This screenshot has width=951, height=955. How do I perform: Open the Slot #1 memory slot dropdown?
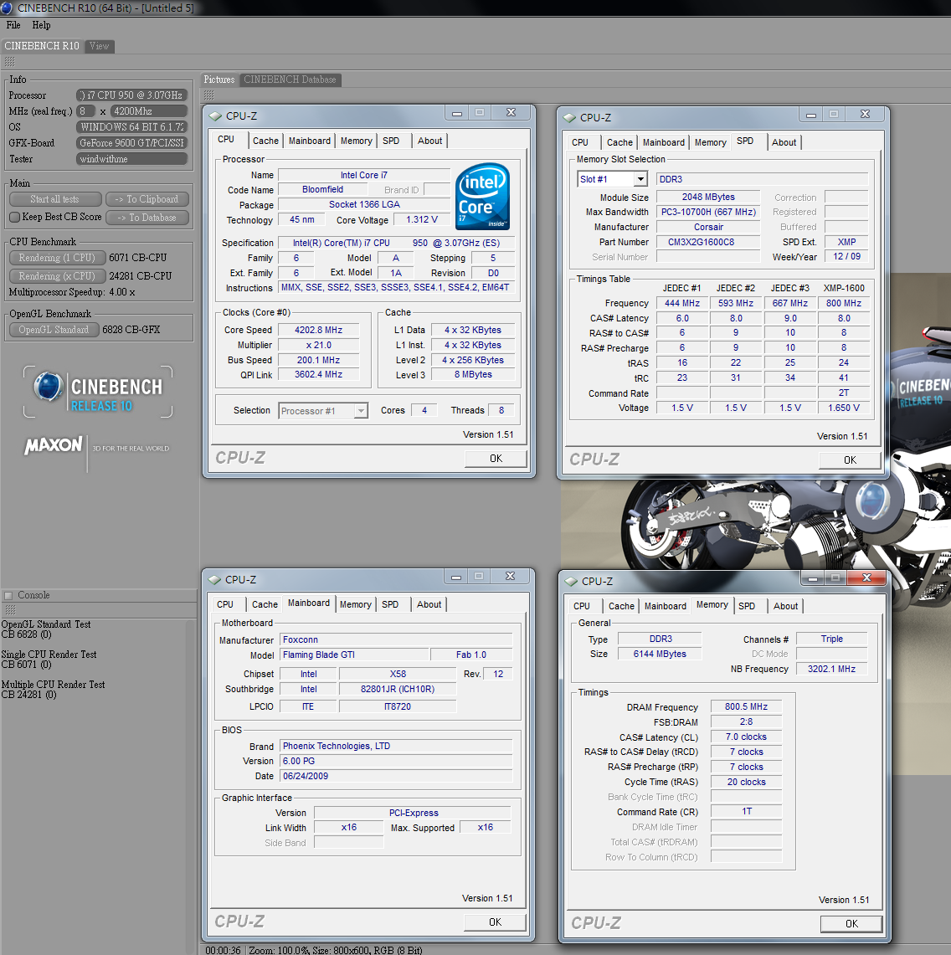(640, 179)
